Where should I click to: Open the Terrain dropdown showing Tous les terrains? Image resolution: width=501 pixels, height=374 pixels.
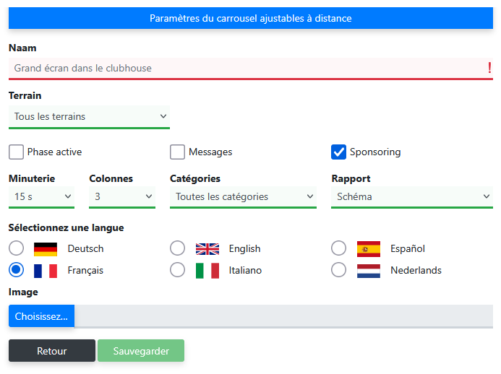pos(89,117)
